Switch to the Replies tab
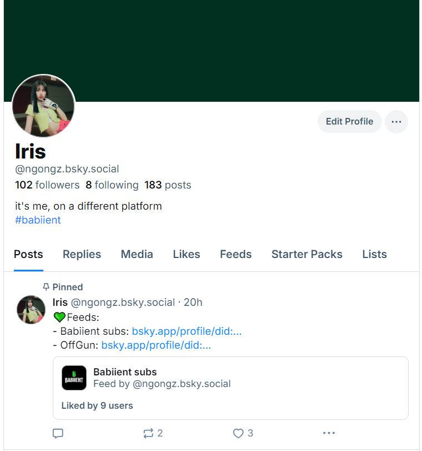Image resolution: width=422 pixels, height=451 pixels. point(82,254)
